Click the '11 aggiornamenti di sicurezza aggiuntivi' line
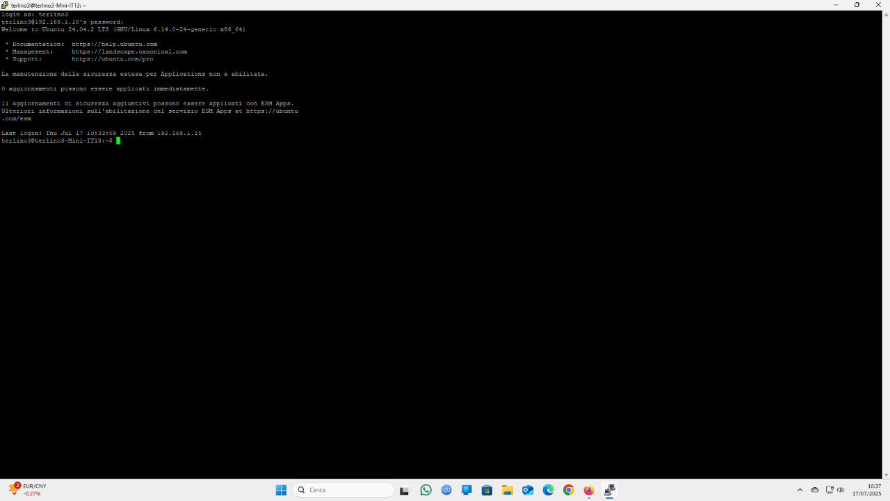 148,104
